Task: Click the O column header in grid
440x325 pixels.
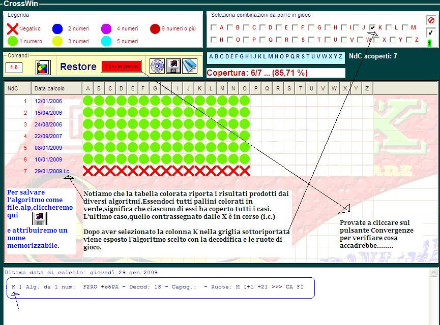Action: click(x=245, y=88)
